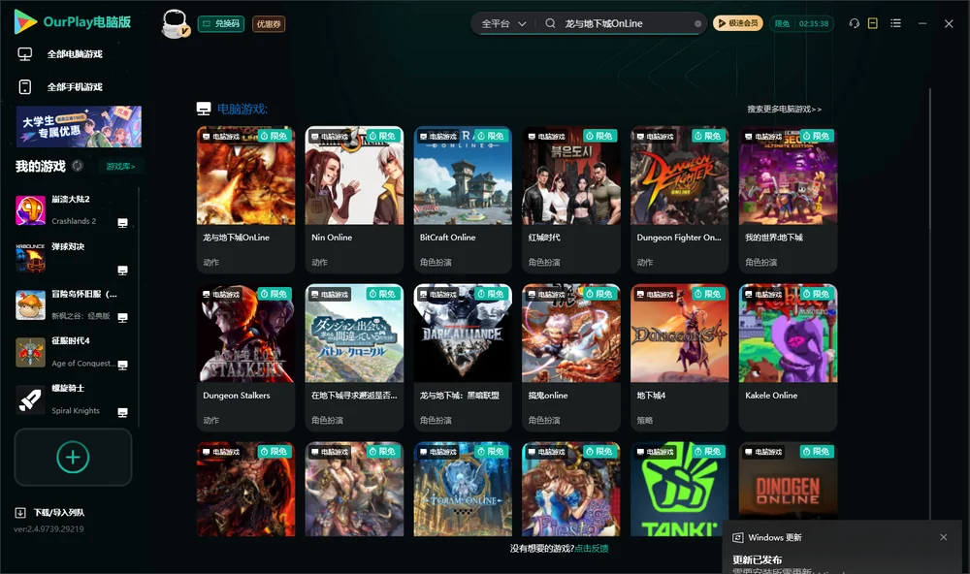Click the magnifier search icon
This screenshot has width=970, height=574.
click(550, 23)
